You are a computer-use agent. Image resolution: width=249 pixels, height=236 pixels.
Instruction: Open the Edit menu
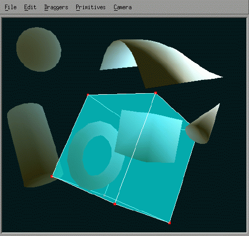[x=30, y=7]
